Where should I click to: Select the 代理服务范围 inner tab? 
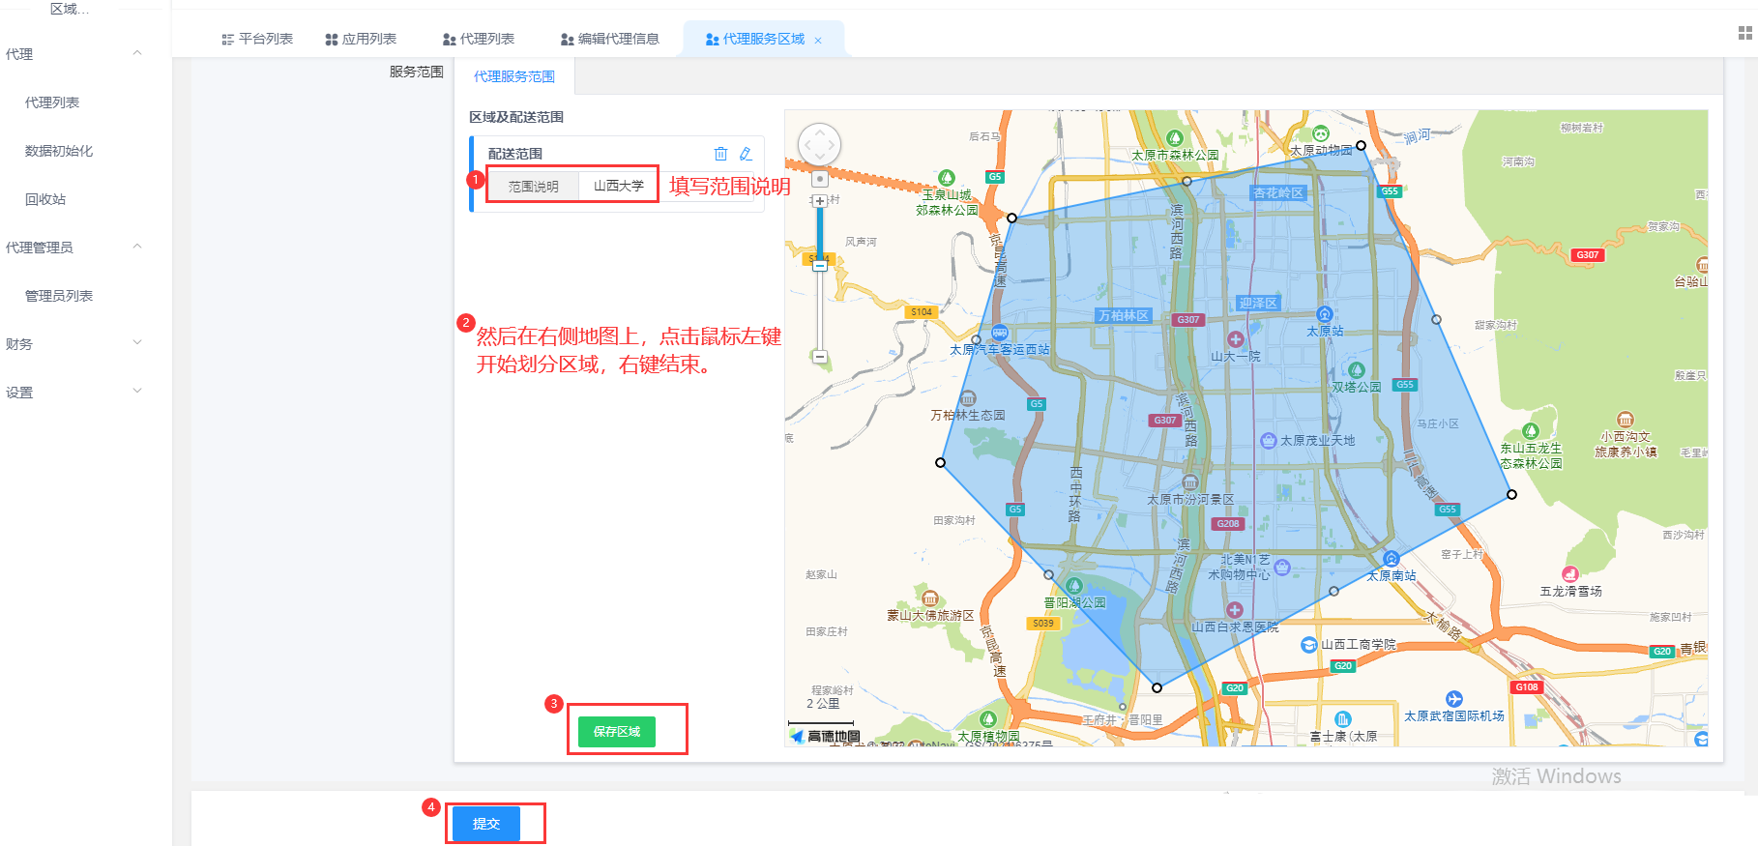pyautogui.click(x=514, y=76)
